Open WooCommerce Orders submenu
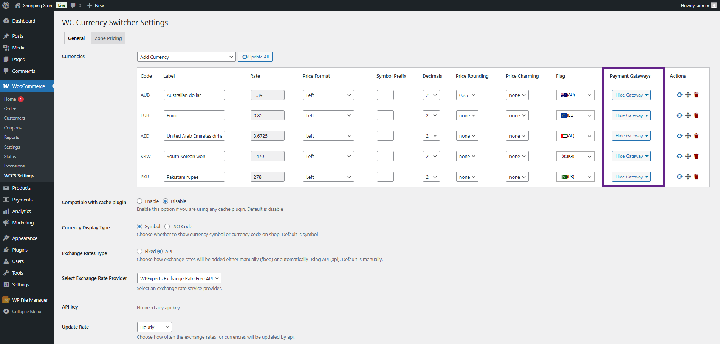Viewport: 720px width, 344px height. point(11,109)
